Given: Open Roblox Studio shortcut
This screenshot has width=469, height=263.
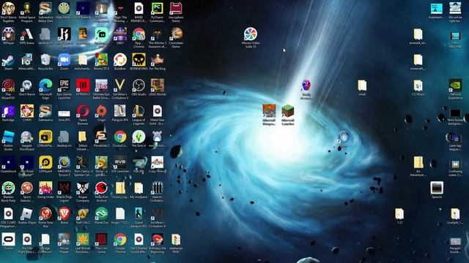Looking at the screenshot, I should pyautogui.click(x=8, y=137).
